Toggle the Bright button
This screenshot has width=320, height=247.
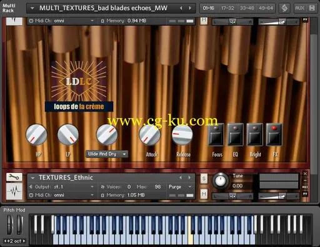[x=254, y=135]
